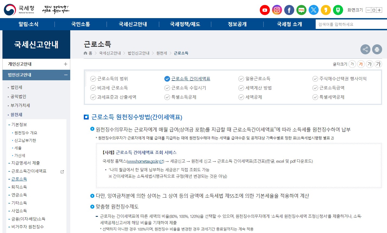387x233 pixels.
Task: Click the share icon next to 근로소득 title
Action: click(x=365, y=49)
